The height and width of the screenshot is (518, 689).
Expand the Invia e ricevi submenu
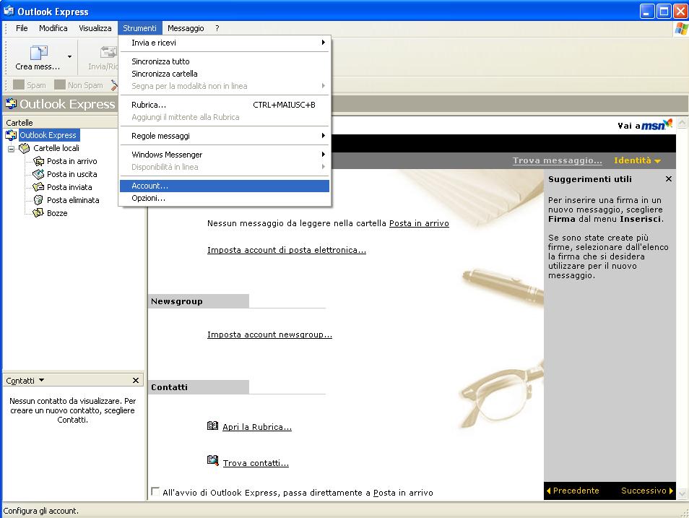pyautogui.click(x=225, y=43)
